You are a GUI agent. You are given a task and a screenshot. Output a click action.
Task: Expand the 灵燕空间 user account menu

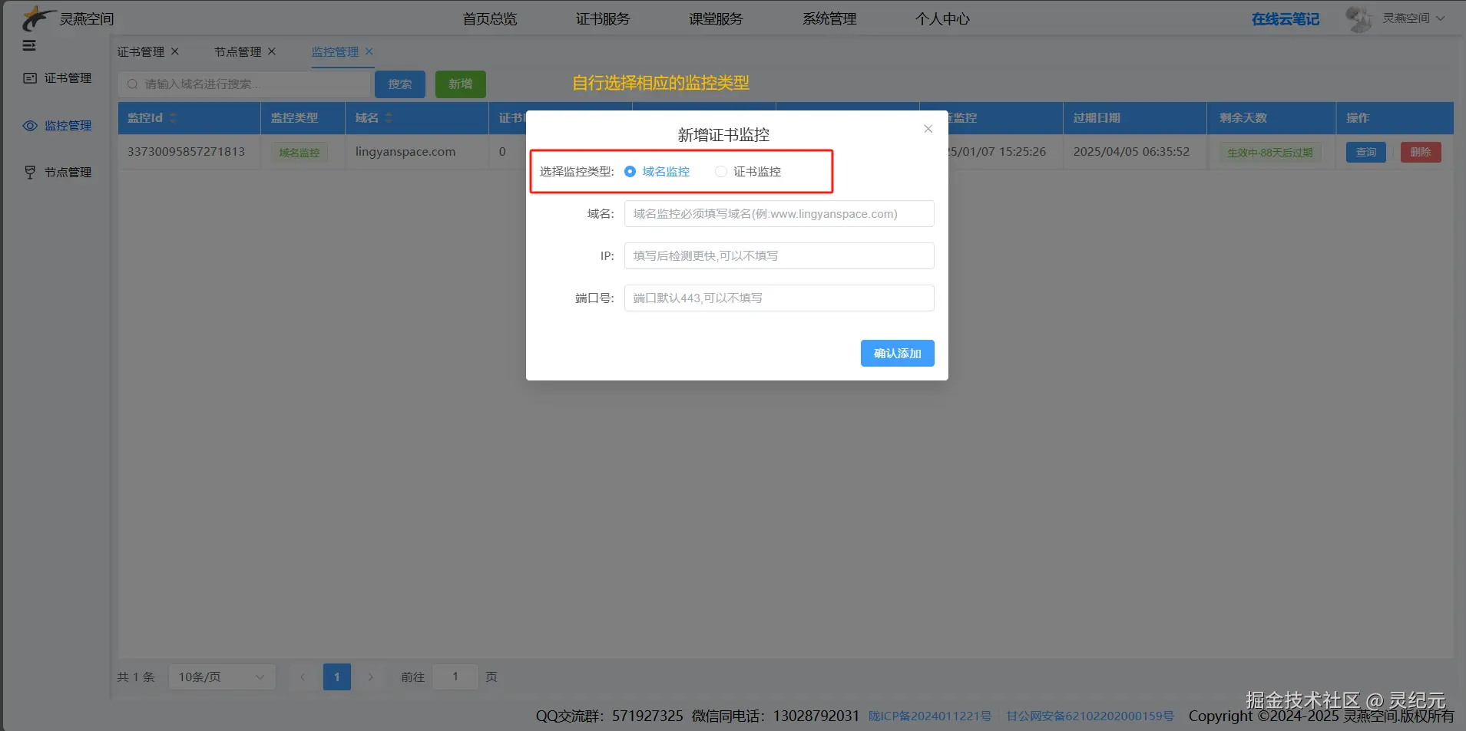click(1414, 18)
